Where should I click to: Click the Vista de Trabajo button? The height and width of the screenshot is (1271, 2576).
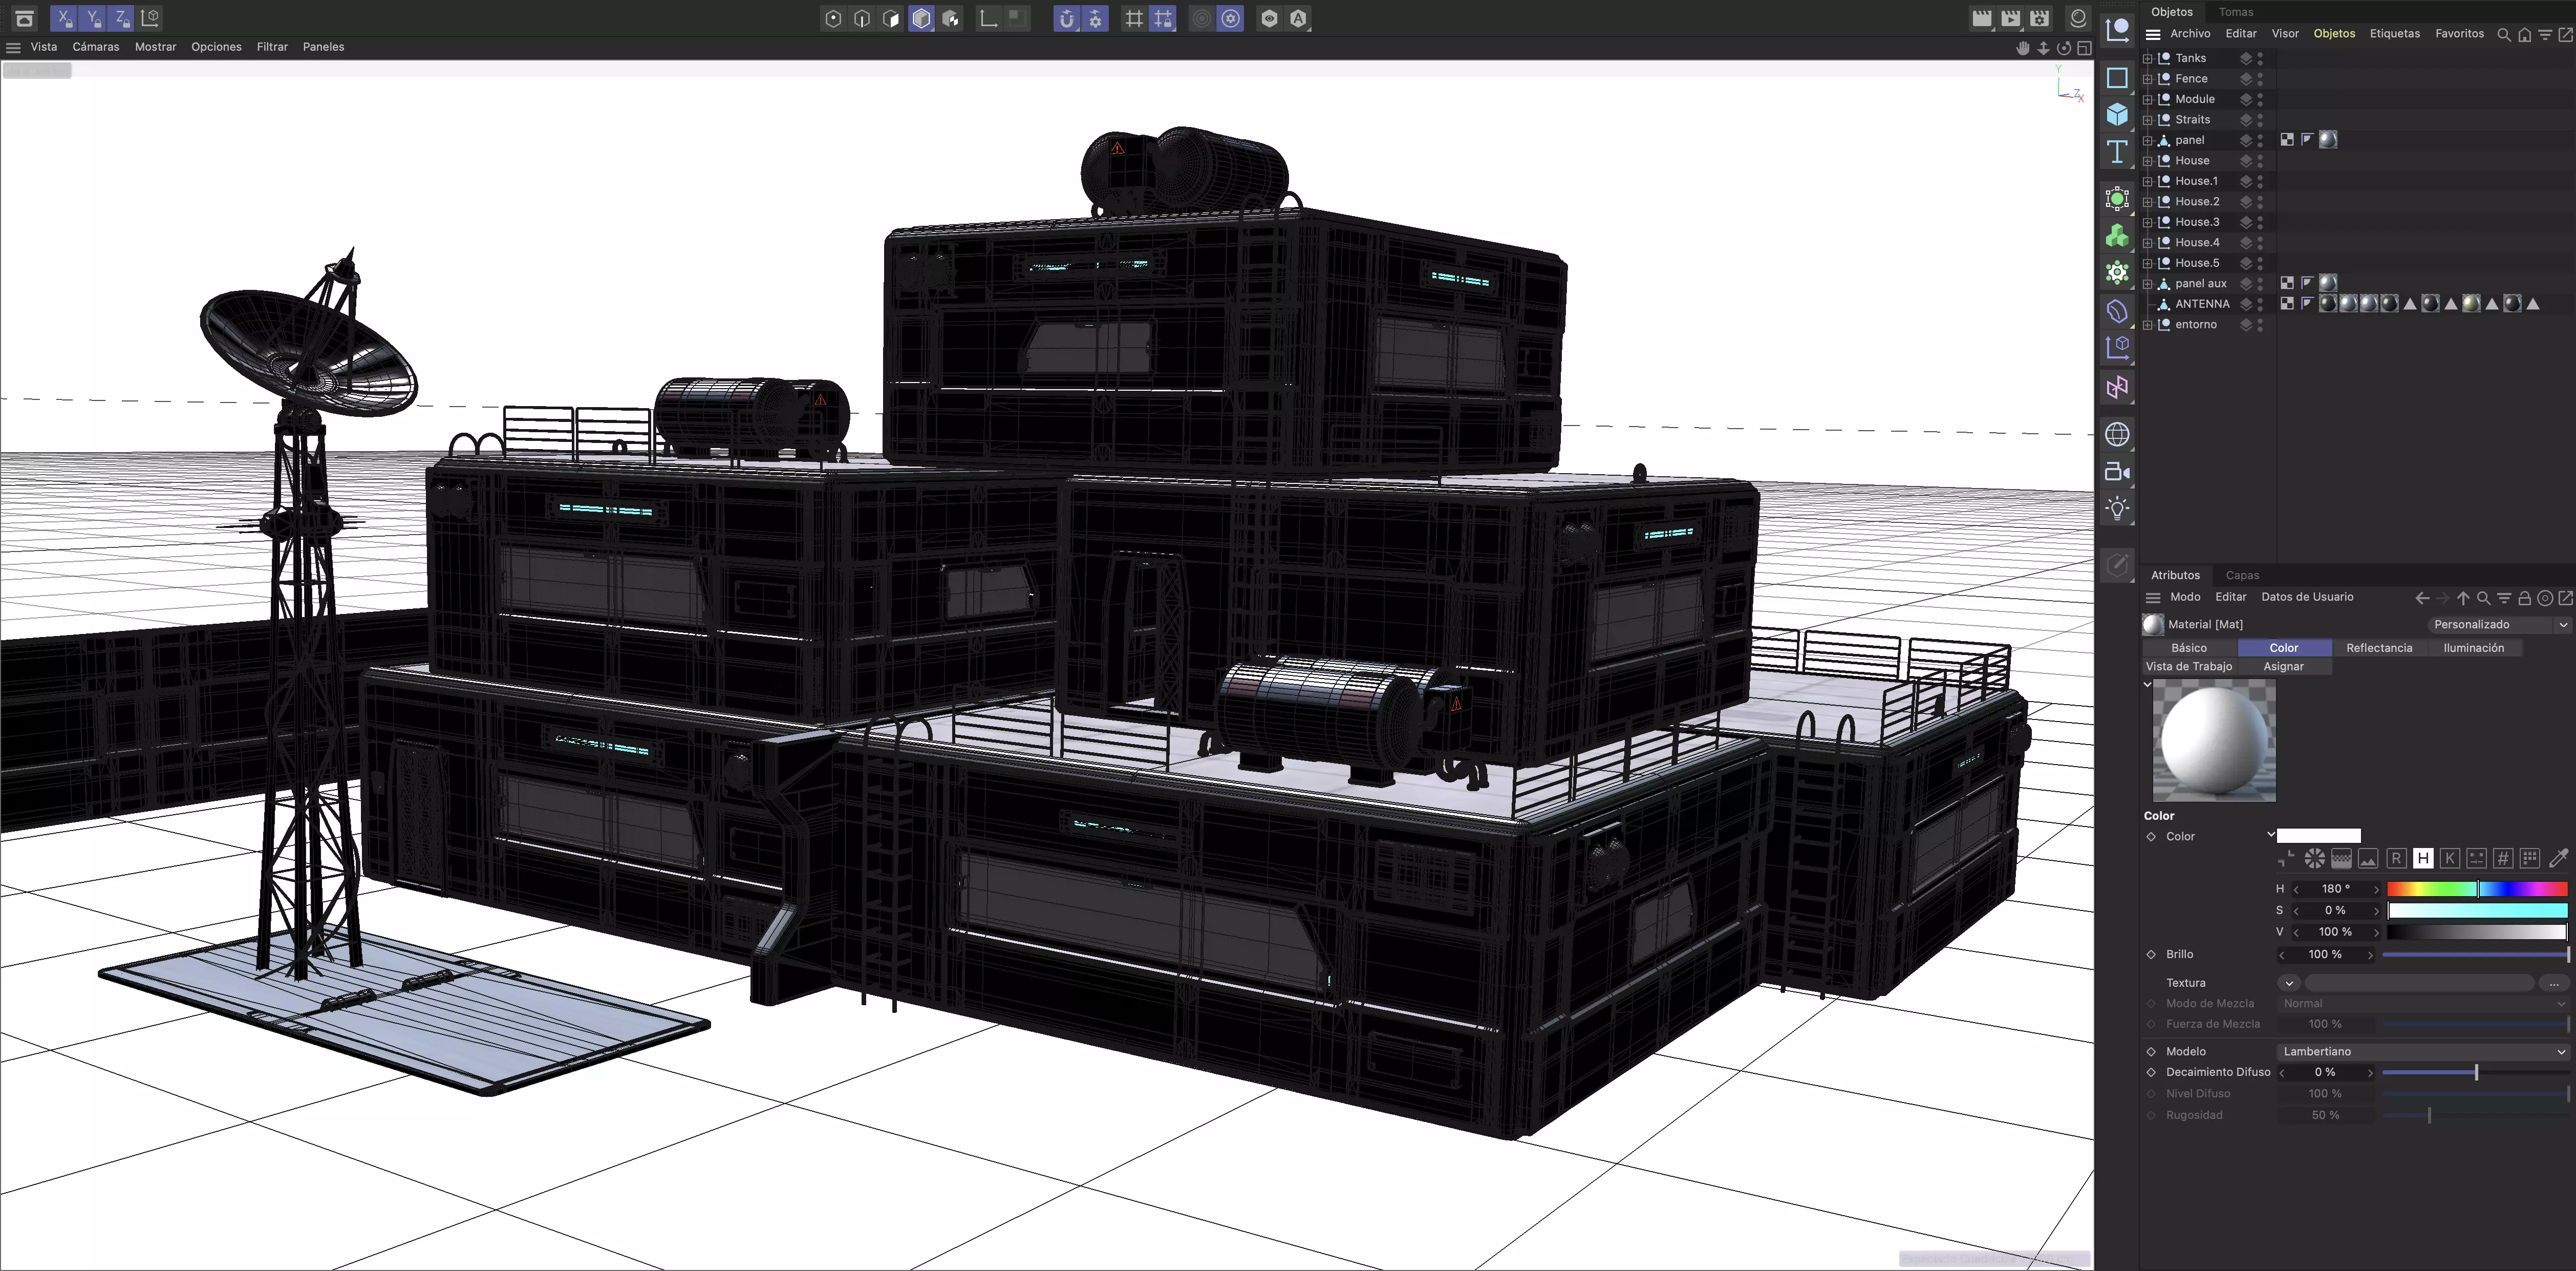(2189, 666)
